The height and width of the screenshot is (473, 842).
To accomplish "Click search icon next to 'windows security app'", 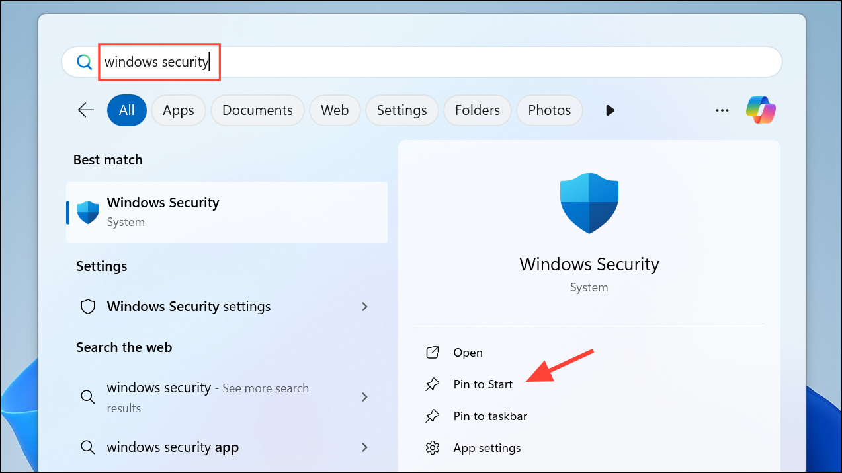I will [x=87, y=447].
